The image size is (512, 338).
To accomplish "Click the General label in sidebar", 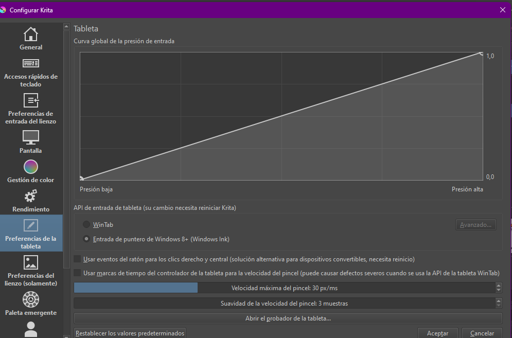I will tap(31, 47).
